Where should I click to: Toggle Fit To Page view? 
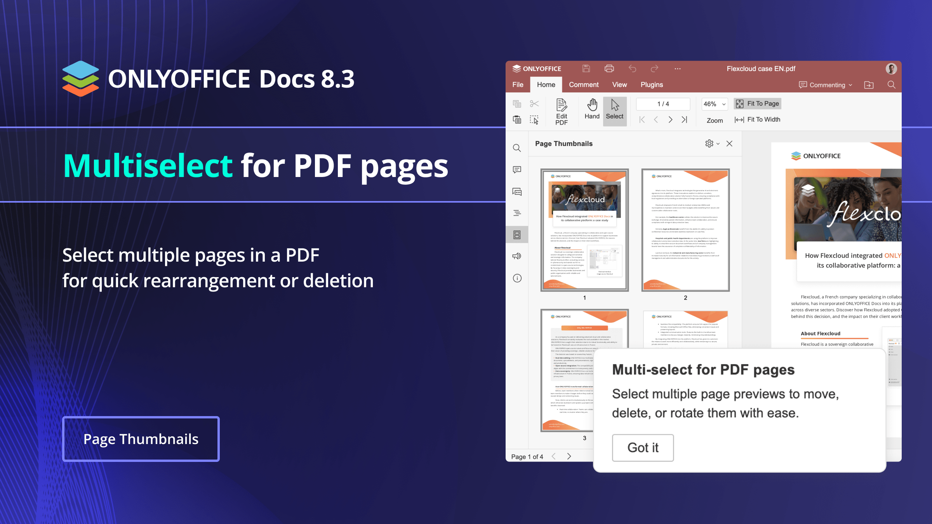click(757, 104)
